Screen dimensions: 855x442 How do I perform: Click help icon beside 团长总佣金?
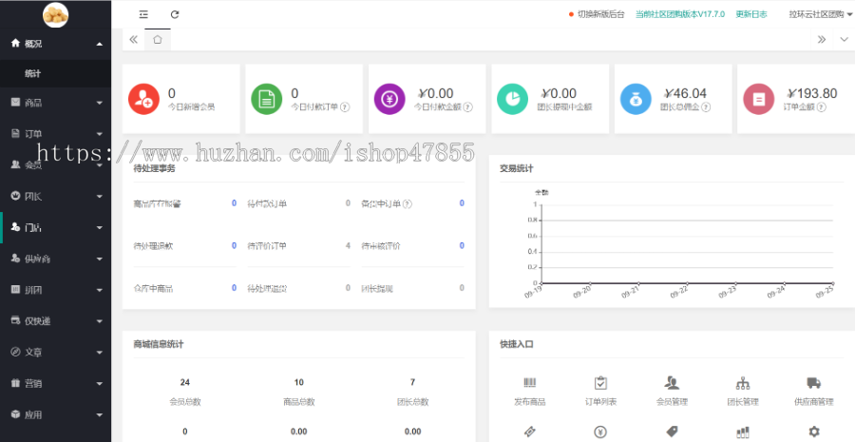click(706, 107)
